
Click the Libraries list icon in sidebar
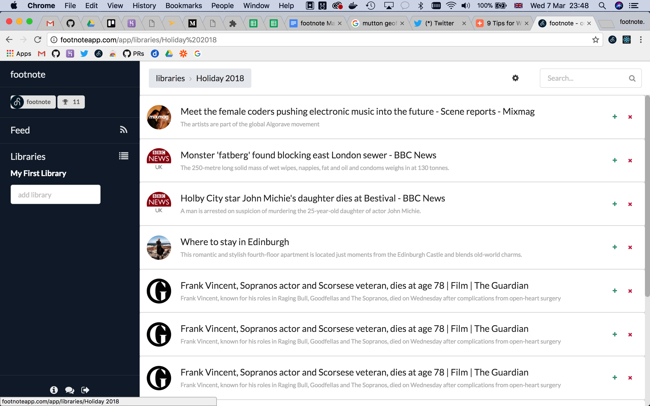point(124,156)
